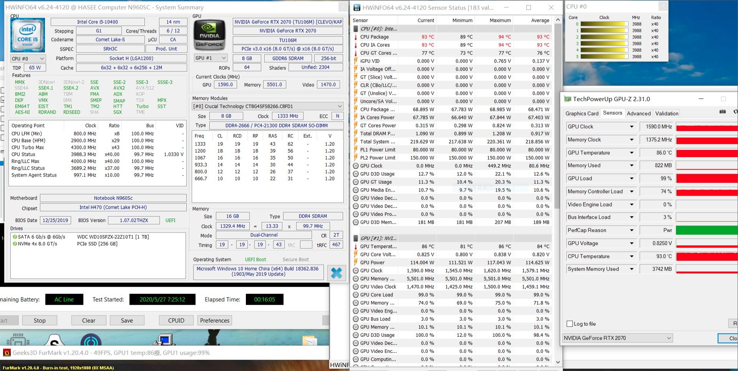Click the NVIDIA GeForce logo

pos(209,36)
